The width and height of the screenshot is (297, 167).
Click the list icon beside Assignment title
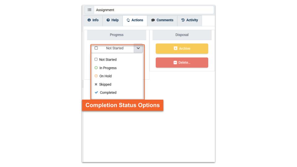(89, 10)
